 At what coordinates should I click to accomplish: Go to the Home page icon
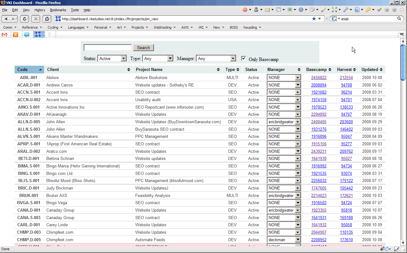[47, 19]
